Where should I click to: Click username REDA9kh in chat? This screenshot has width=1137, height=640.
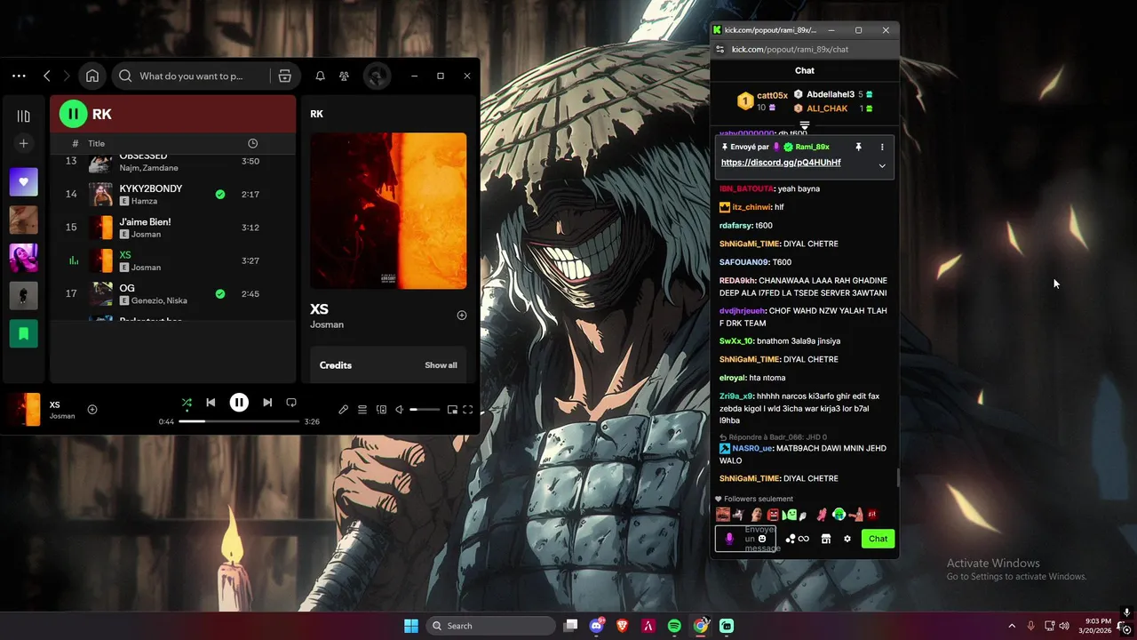click(x=737, y=281)
